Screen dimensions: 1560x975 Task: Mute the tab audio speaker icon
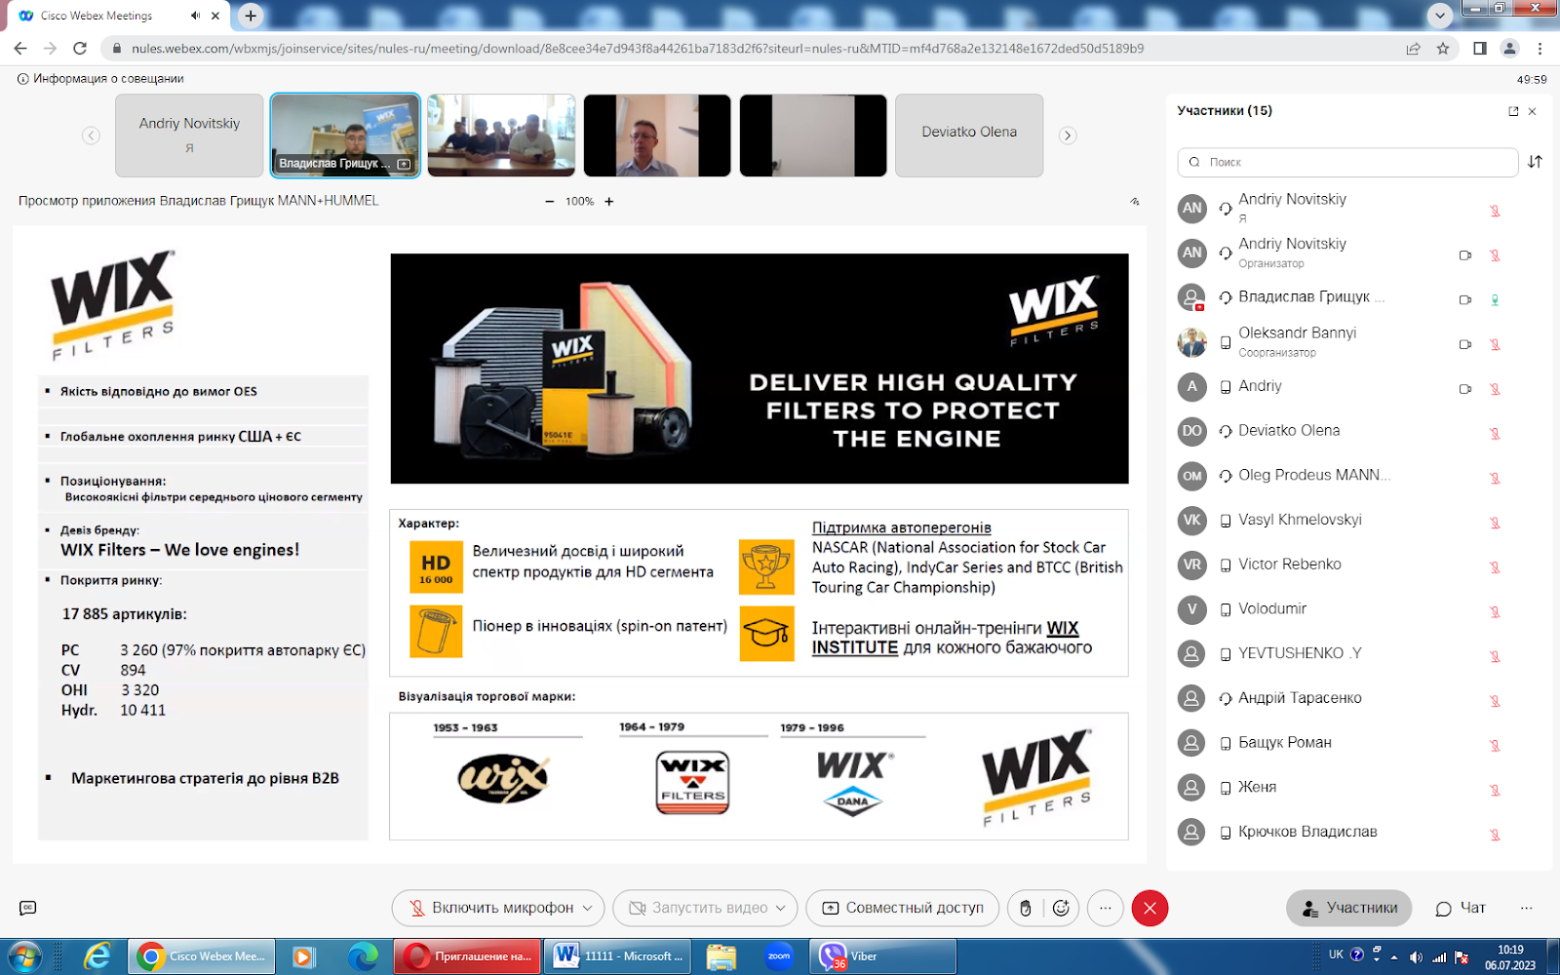coord(195,16)
